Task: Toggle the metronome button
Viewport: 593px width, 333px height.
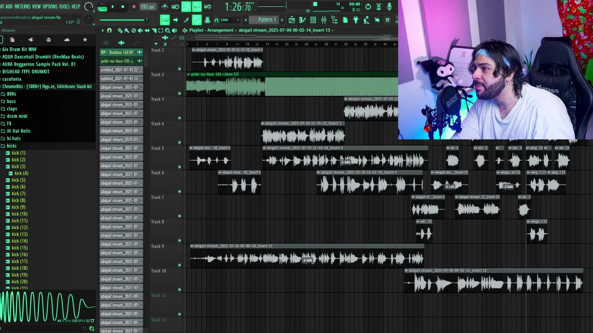Action: (x=165, y=6)
